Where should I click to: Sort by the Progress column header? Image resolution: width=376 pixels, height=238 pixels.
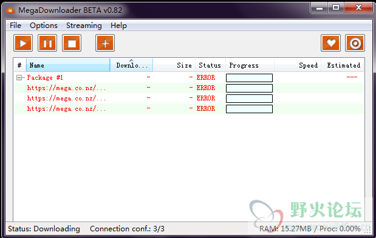(x=250, y=65)
